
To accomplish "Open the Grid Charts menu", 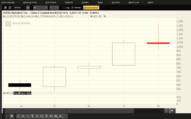I will coord(51,2).
